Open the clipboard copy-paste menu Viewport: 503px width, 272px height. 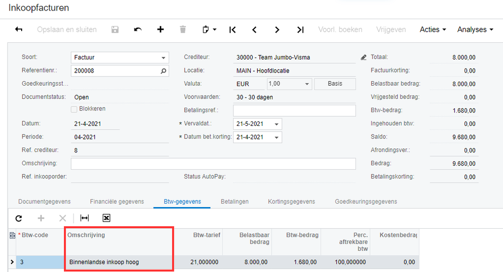point(209,30)
